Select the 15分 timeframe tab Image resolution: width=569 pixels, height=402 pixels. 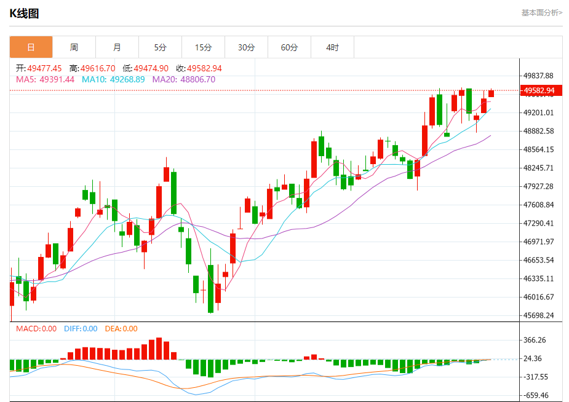click(203, 47)
